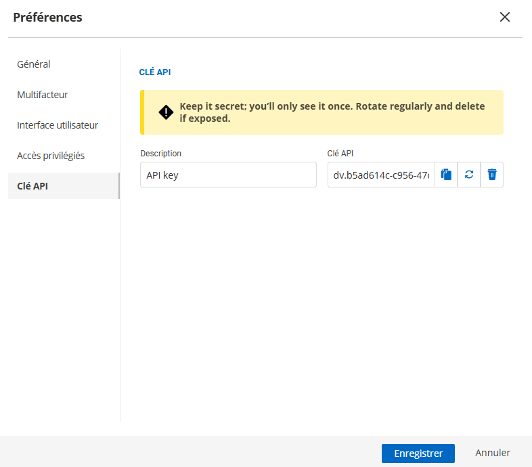Click into the Description text field
The width and height of the screenshot is (532, 467).
[228, 175]
